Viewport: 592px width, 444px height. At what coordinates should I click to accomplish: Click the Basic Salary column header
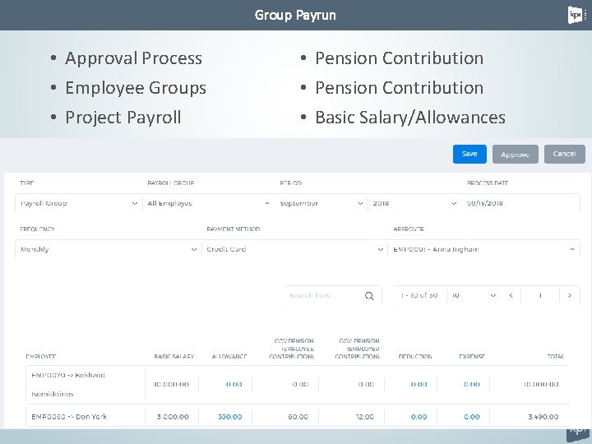click(x=174, y=357)
